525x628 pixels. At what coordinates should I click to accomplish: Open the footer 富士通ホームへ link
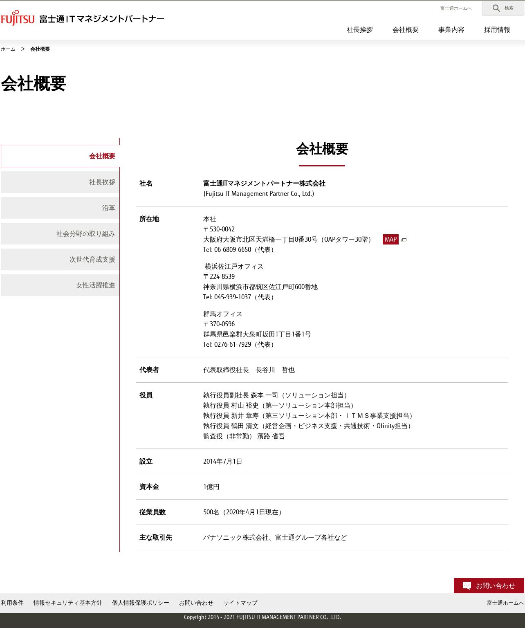tap(505, 603)
